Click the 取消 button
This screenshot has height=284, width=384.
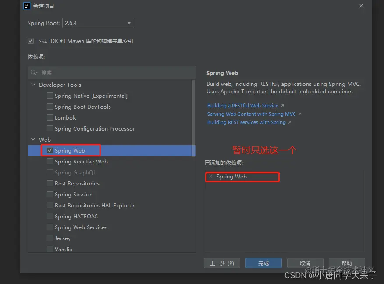[x=305, y=263]
